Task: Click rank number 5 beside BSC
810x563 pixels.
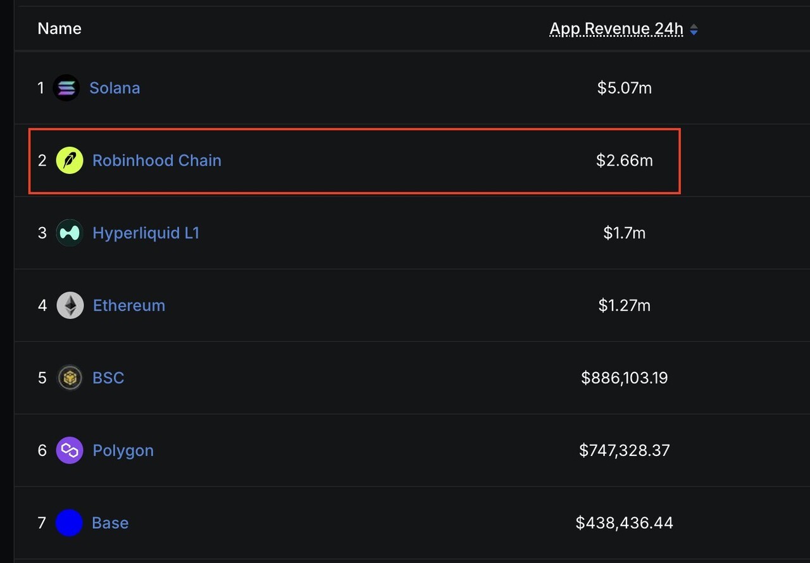Action: [42, 378]
